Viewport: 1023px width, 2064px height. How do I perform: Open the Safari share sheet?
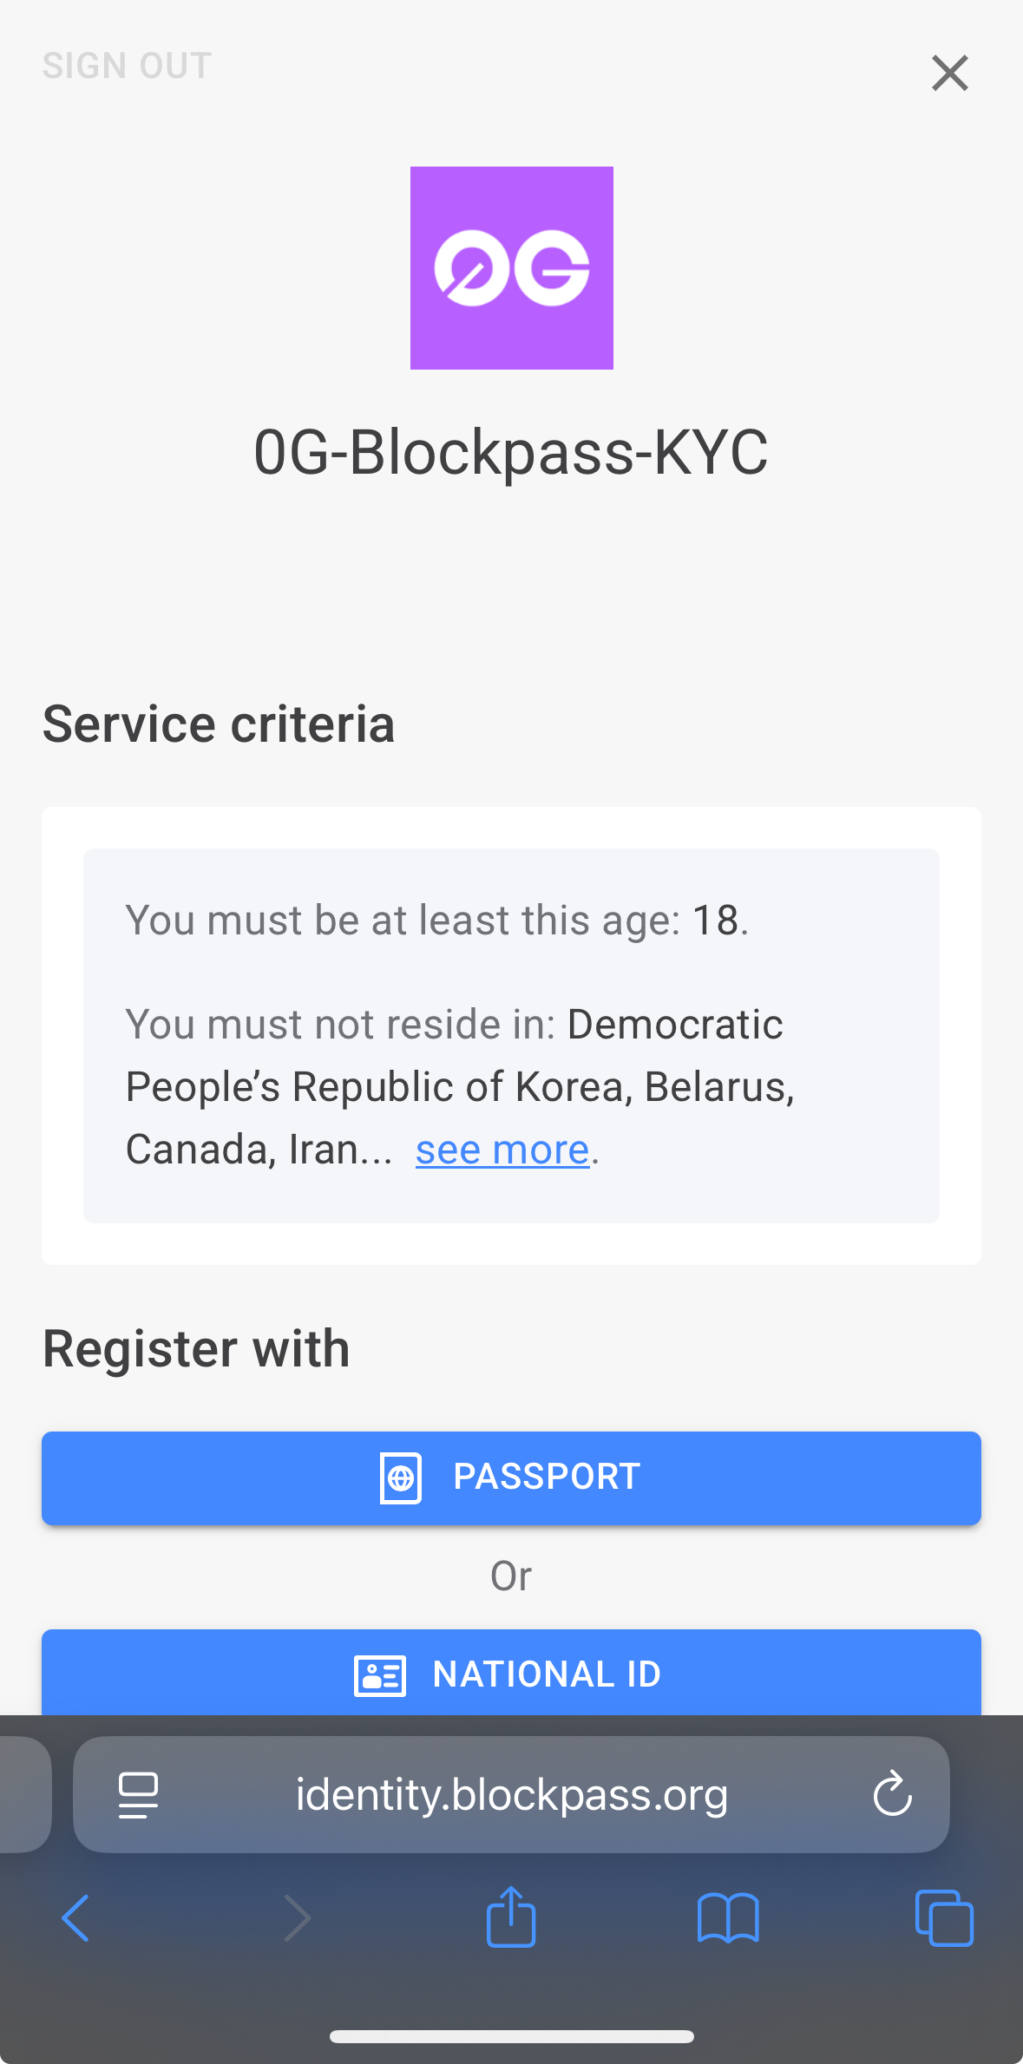(x=511, y=1917)
